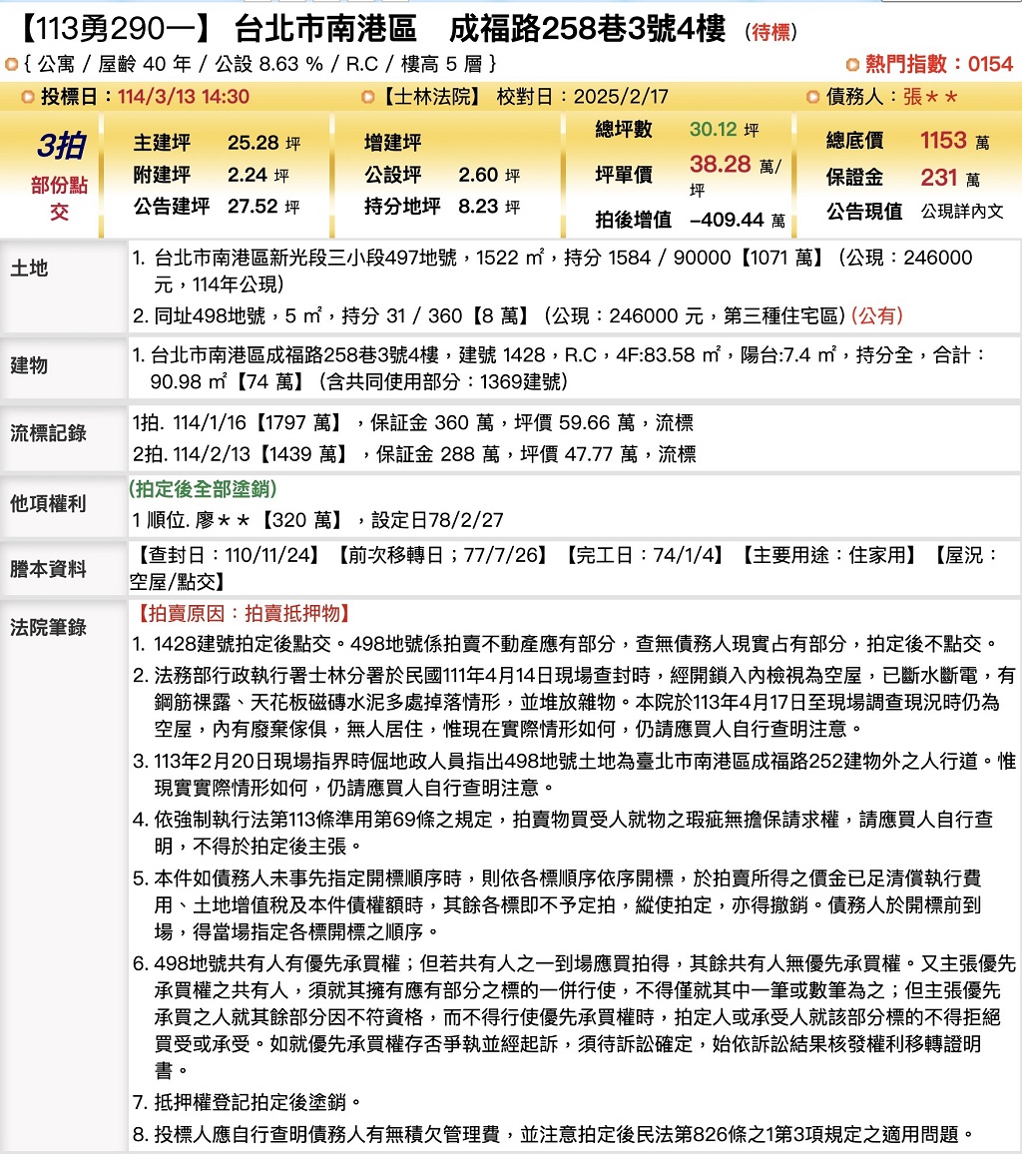This screenshot has height=1154, width=1022.
Task: Select the 謄本資料 section label
Action: click(x=48, y=569)
